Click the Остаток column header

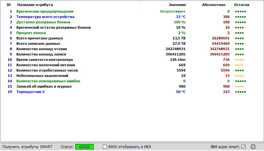242,5
